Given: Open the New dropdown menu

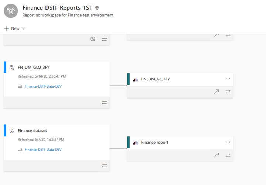Looking at the screenshot, I should 15,28.
